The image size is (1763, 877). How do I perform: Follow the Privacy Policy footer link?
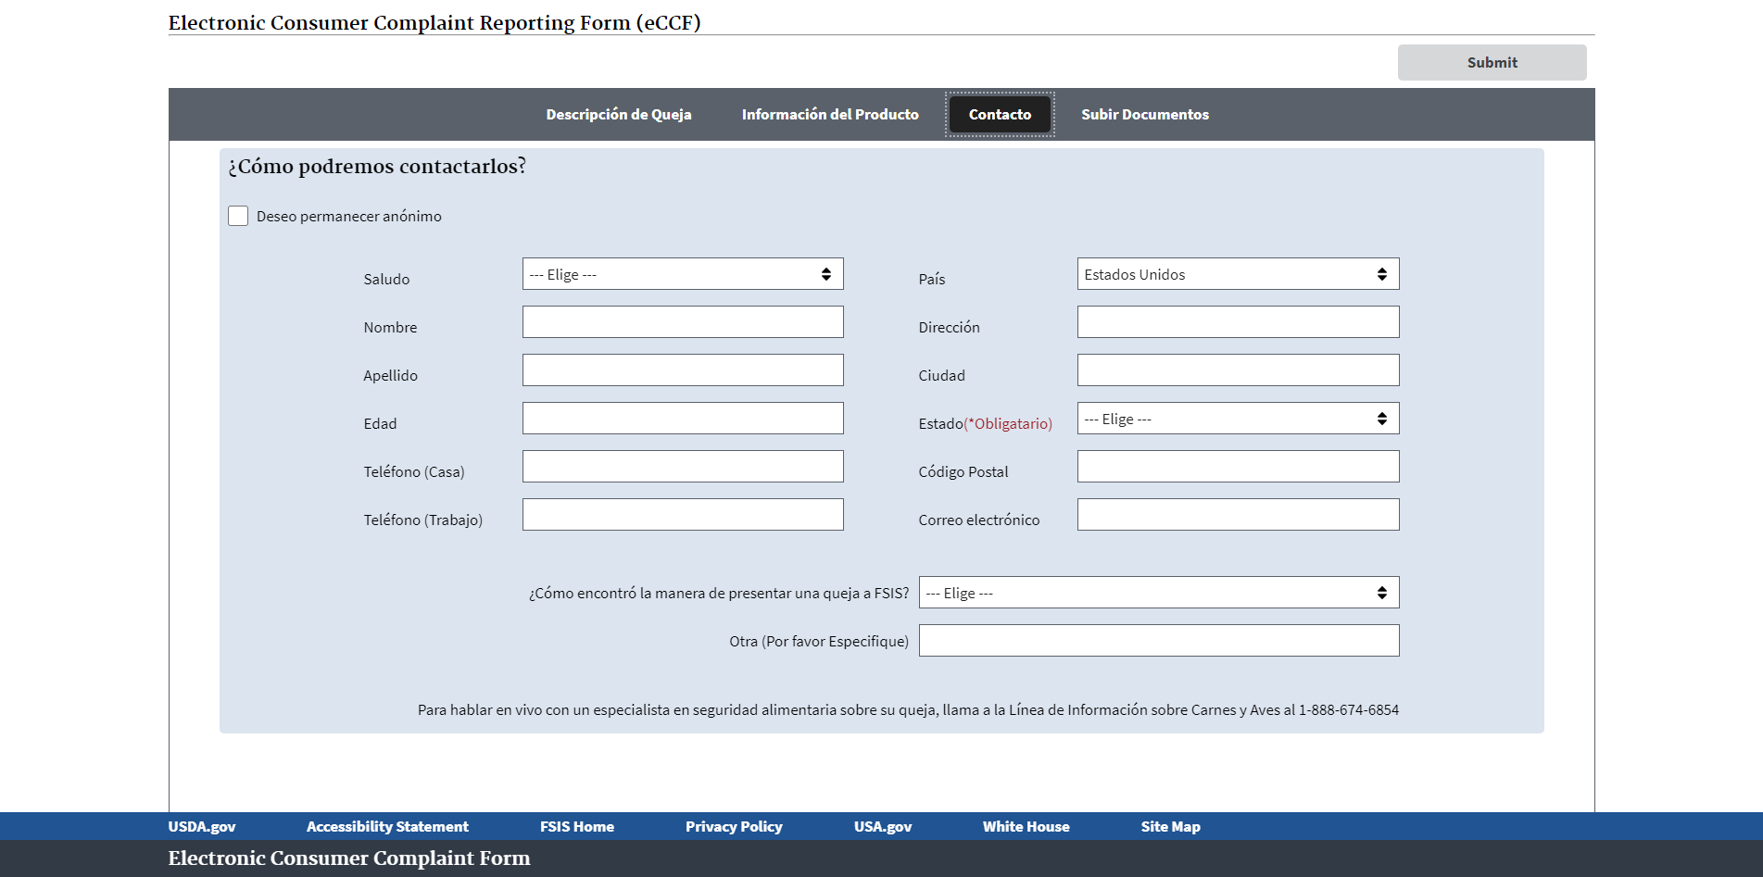[734, 827]
